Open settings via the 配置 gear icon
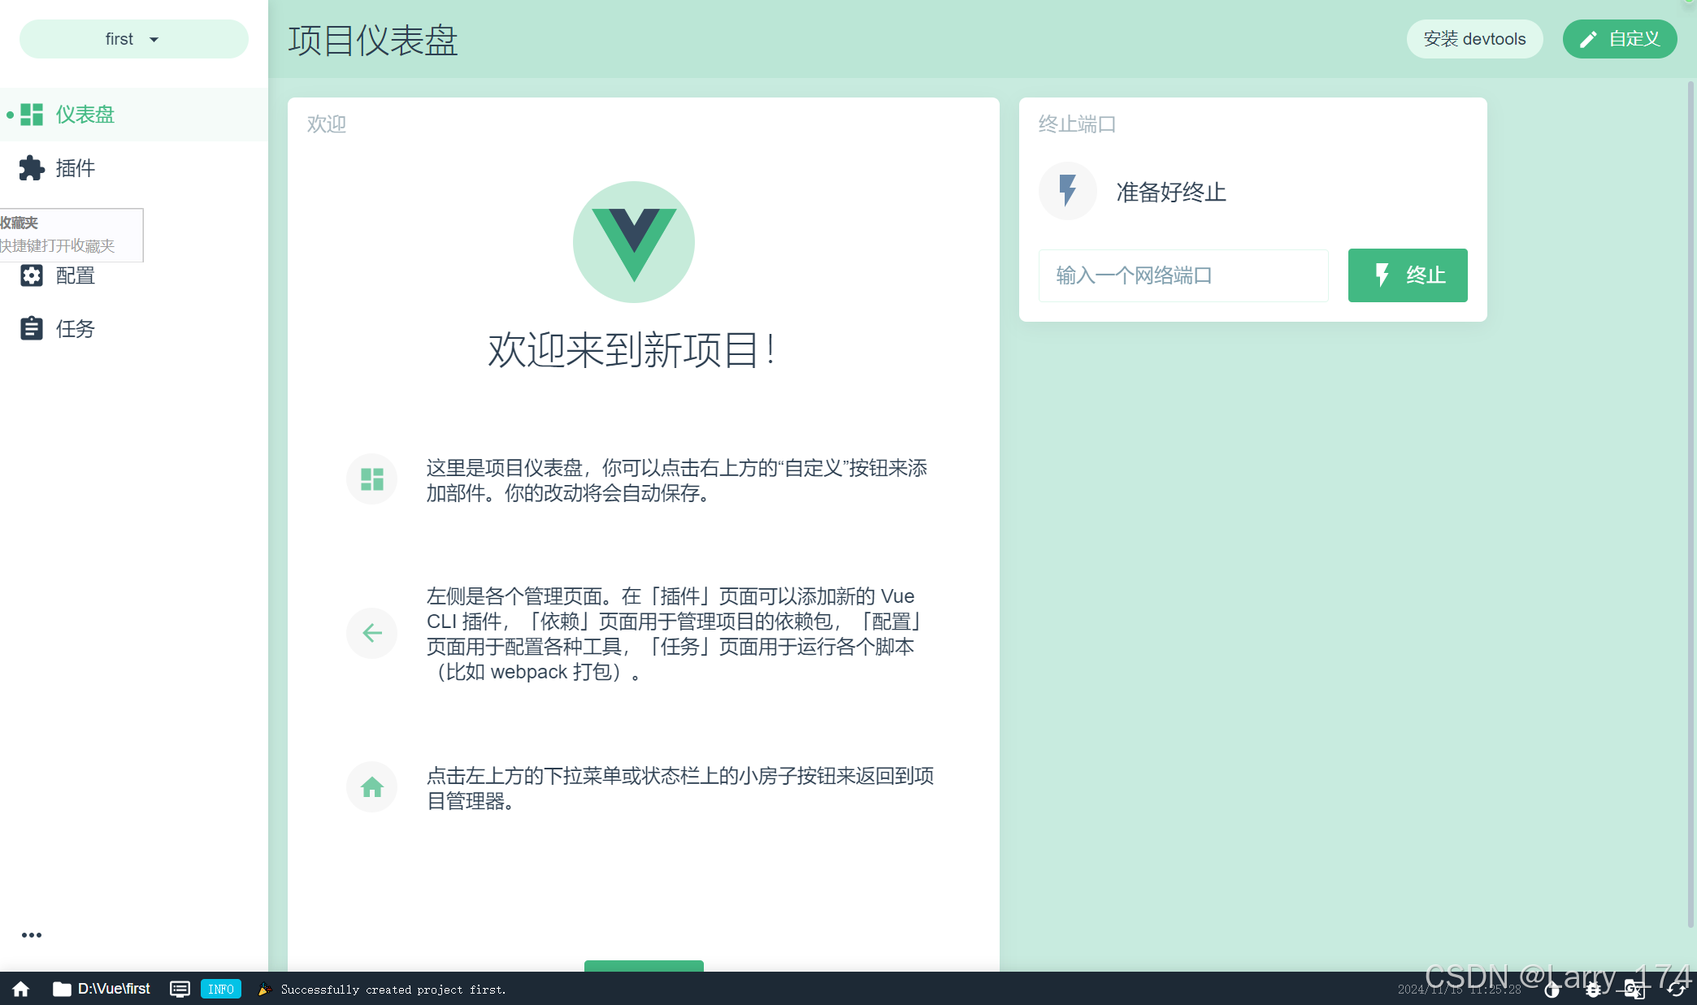1697x1005 pixels. (x=31, y=275)
